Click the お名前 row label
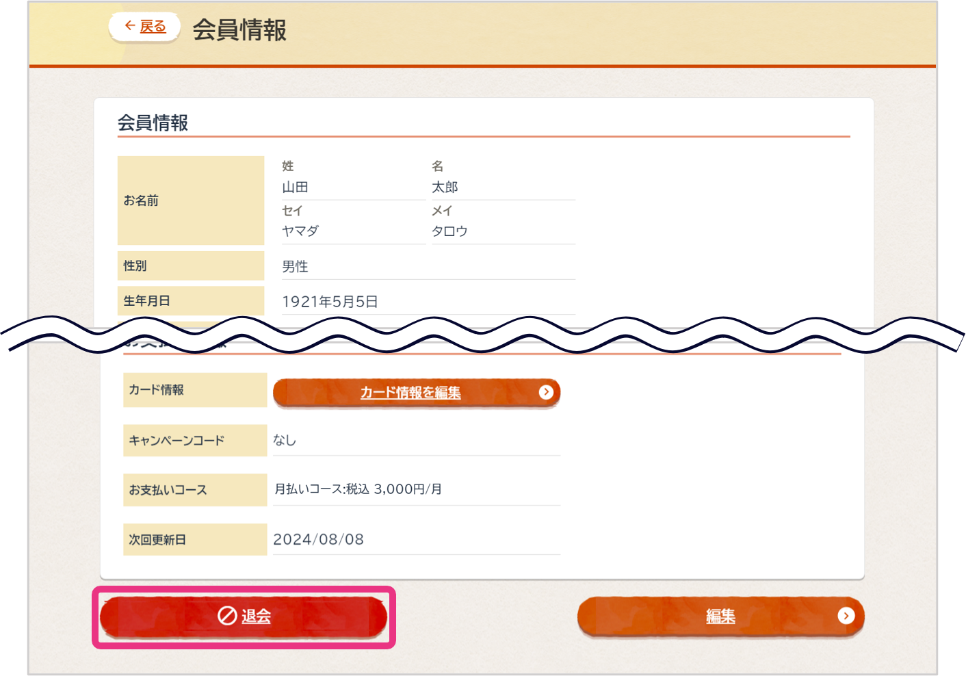966x676 pixels. 141,200
